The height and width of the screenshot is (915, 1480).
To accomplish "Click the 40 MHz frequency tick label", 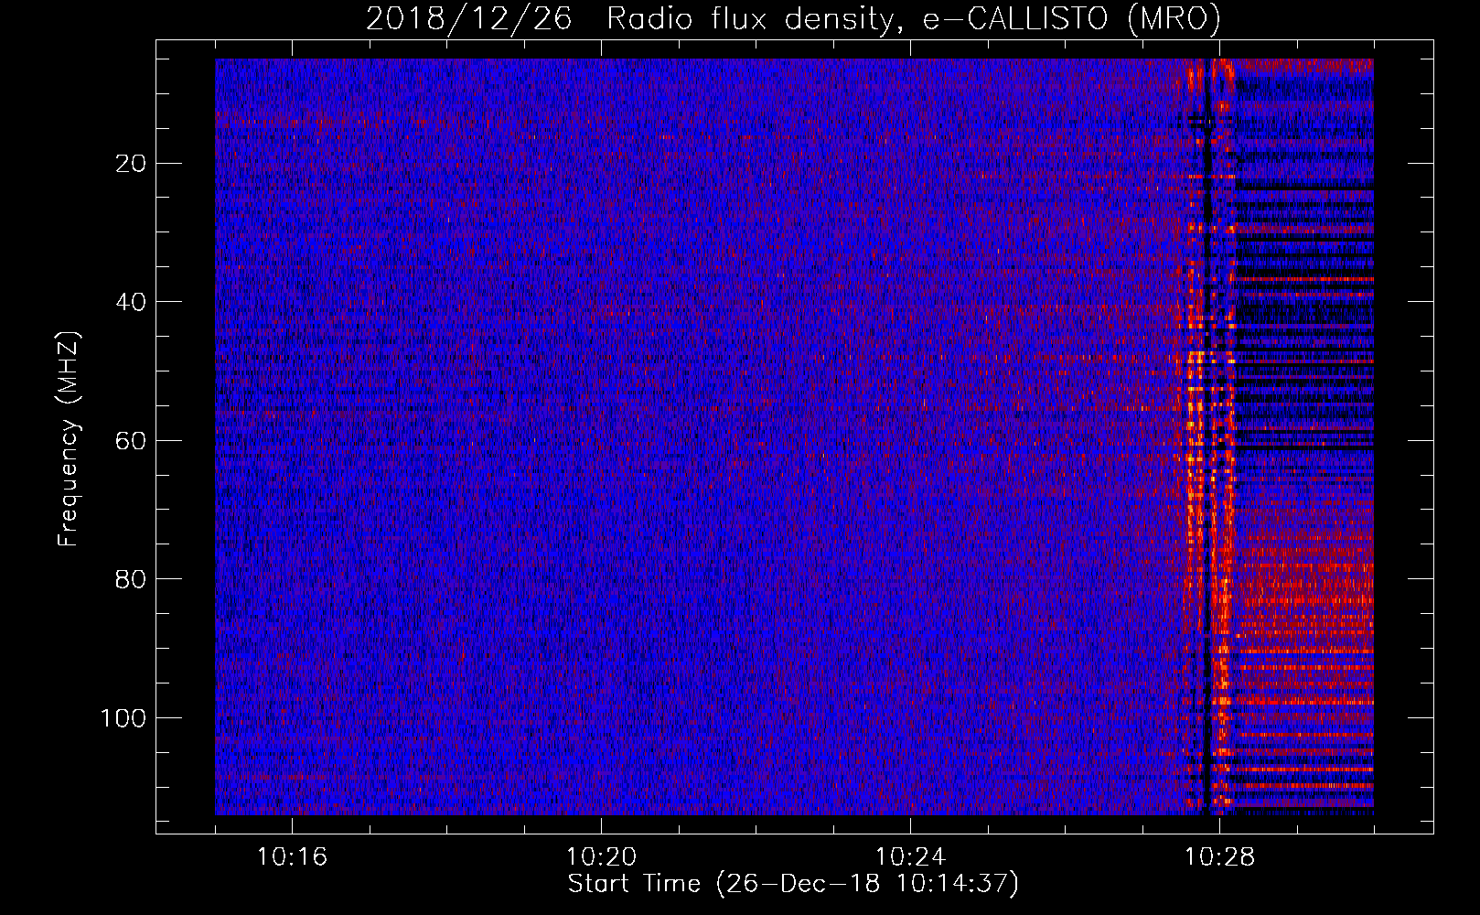I will click(x=131, y=302).
